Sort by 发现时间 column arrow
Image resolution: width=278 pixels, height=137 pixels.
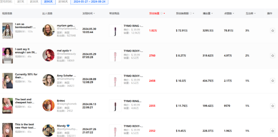(94, 13)
